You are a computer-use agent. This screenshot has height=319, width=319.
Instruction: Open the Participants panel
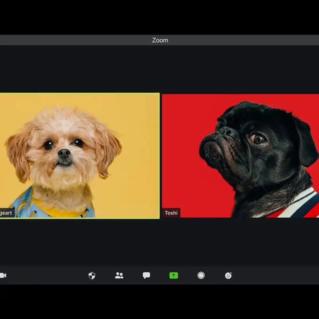(119, 276)
